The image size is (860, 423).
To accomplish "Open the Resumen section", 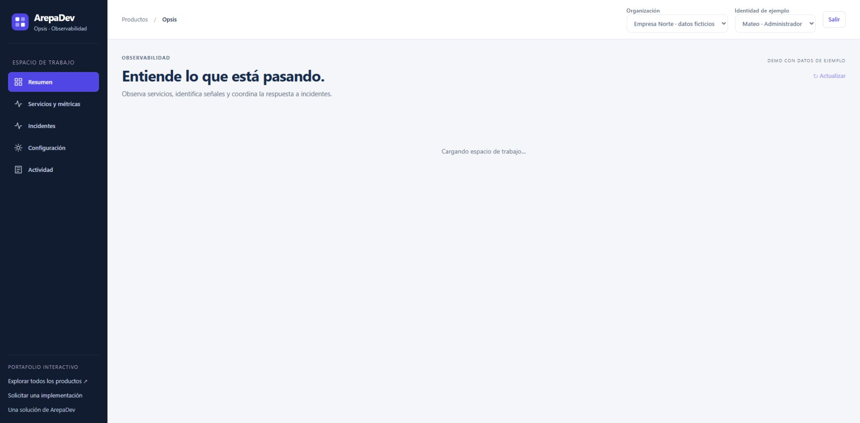I will point(53,82).
